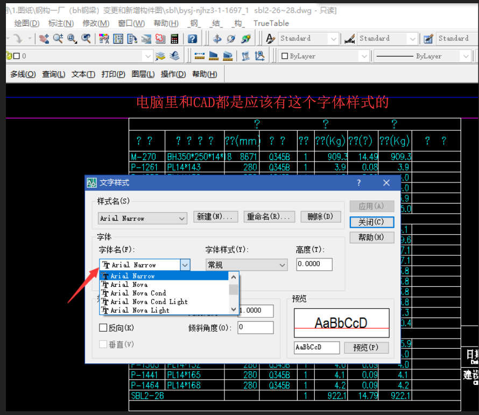
Task: Click the Zoom previous icon
Action: click(x=86, y=39)
